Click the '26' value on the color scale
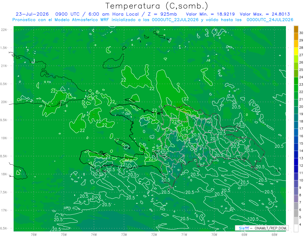This screenshot has height=238, width=308. tap(301, 62)
